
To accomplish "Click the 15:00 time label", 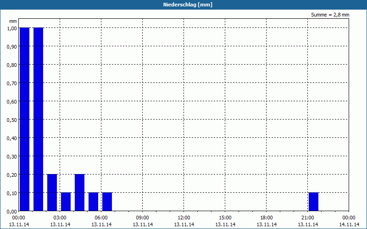I will click(225, 218).
